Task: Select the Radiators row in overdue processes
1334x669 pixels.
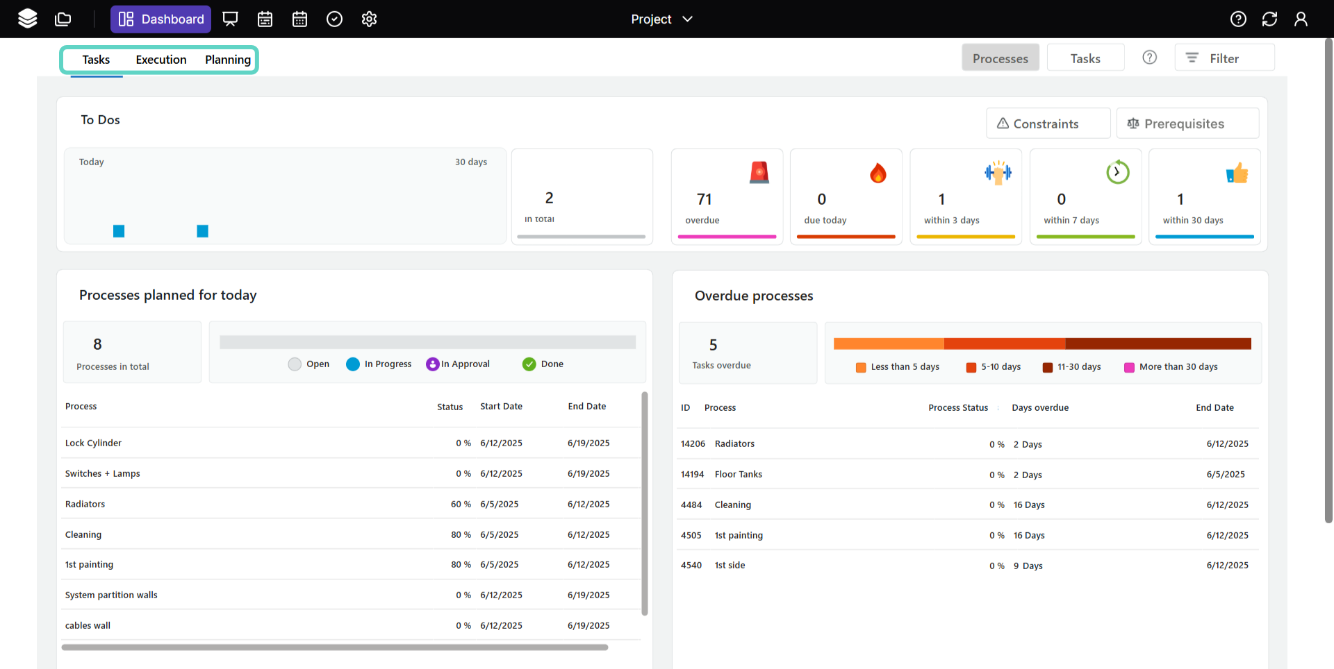Action: pyautogui.click(x=734, y=444)
